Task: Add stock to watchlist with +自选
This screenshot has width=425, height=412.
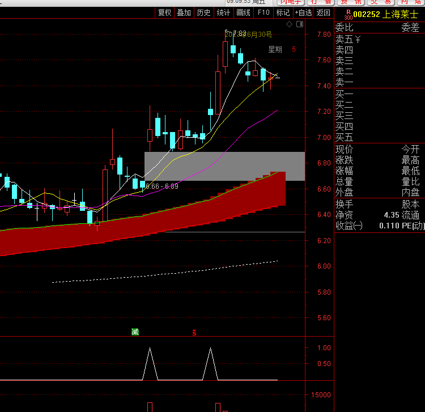Action: [303, 12]
